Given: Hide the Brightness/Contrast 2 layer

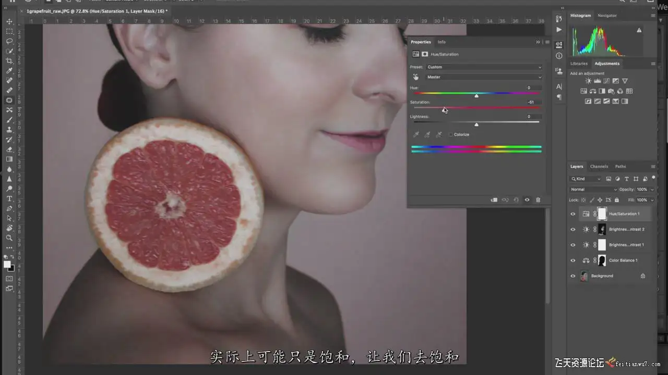Looking at the screenshot, I should tap(573, 229).
